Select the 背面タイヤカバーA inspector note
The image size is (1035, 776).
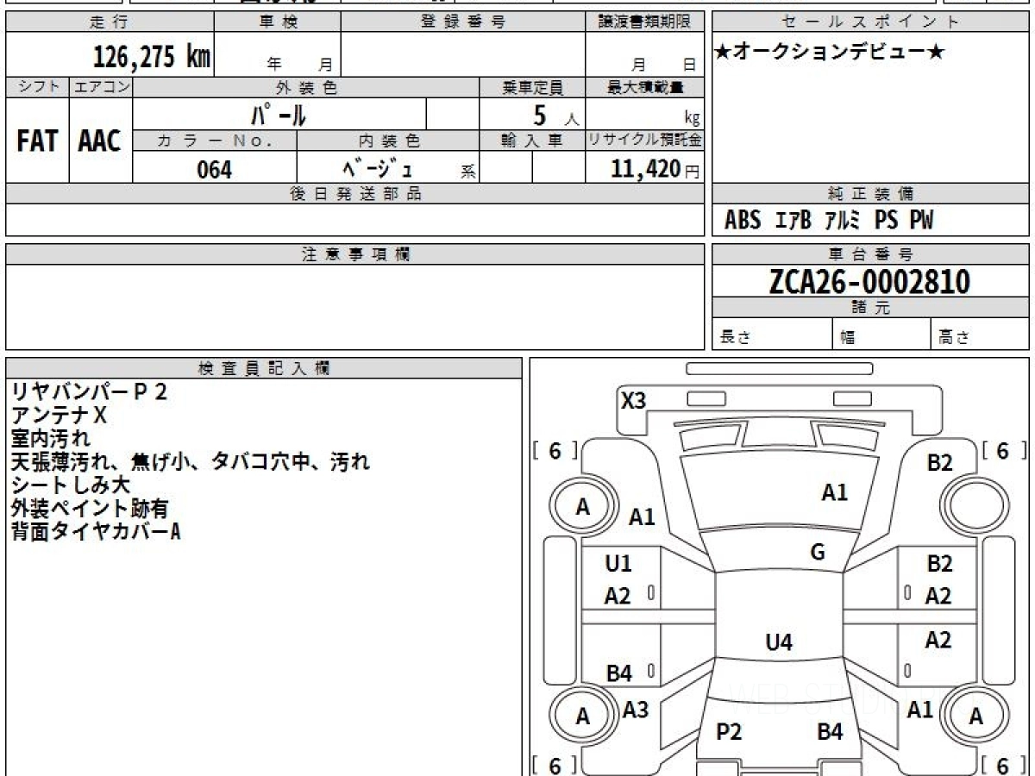(95, 531)
